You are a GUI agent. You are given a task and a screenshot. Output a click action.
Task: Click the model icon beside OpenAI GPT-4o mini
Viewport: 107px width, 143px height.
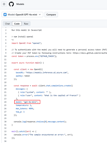pyautogui.click(x=5, y=15)
